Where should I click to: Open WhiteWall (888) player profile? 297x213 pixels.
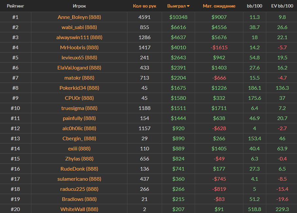pyautogui.click(x=79, y=209)
